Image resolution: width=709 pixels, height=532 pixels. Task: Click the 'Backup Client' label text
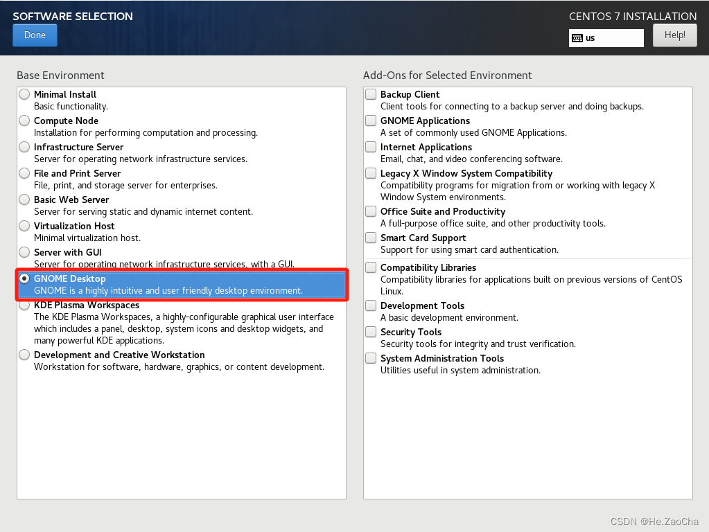410,94
